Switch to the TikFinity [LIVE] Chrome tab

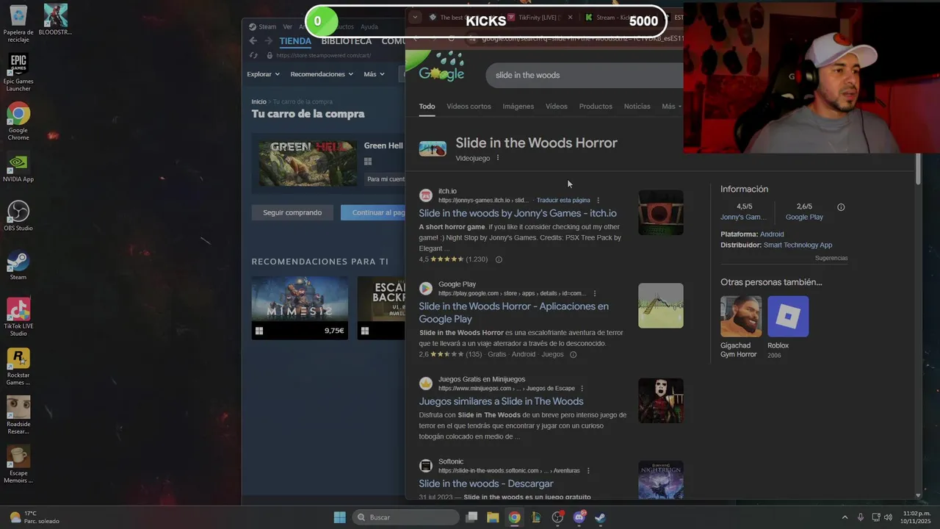[540, 17]
